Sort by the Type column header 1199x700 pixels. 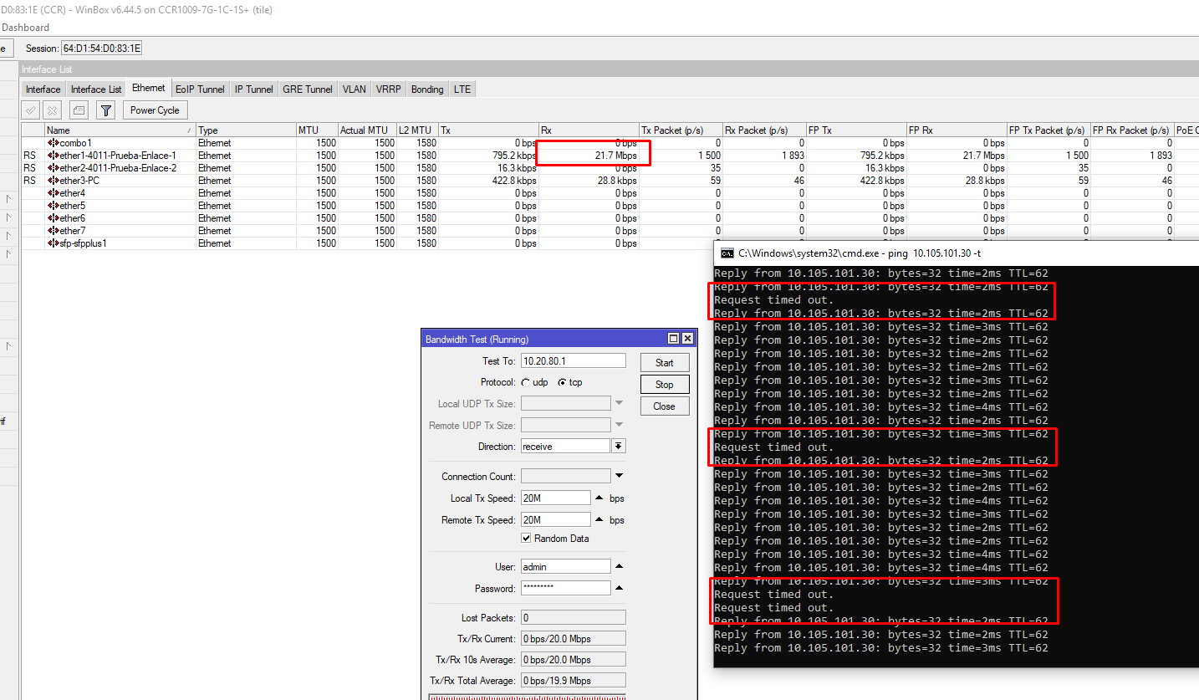(246, 130)
